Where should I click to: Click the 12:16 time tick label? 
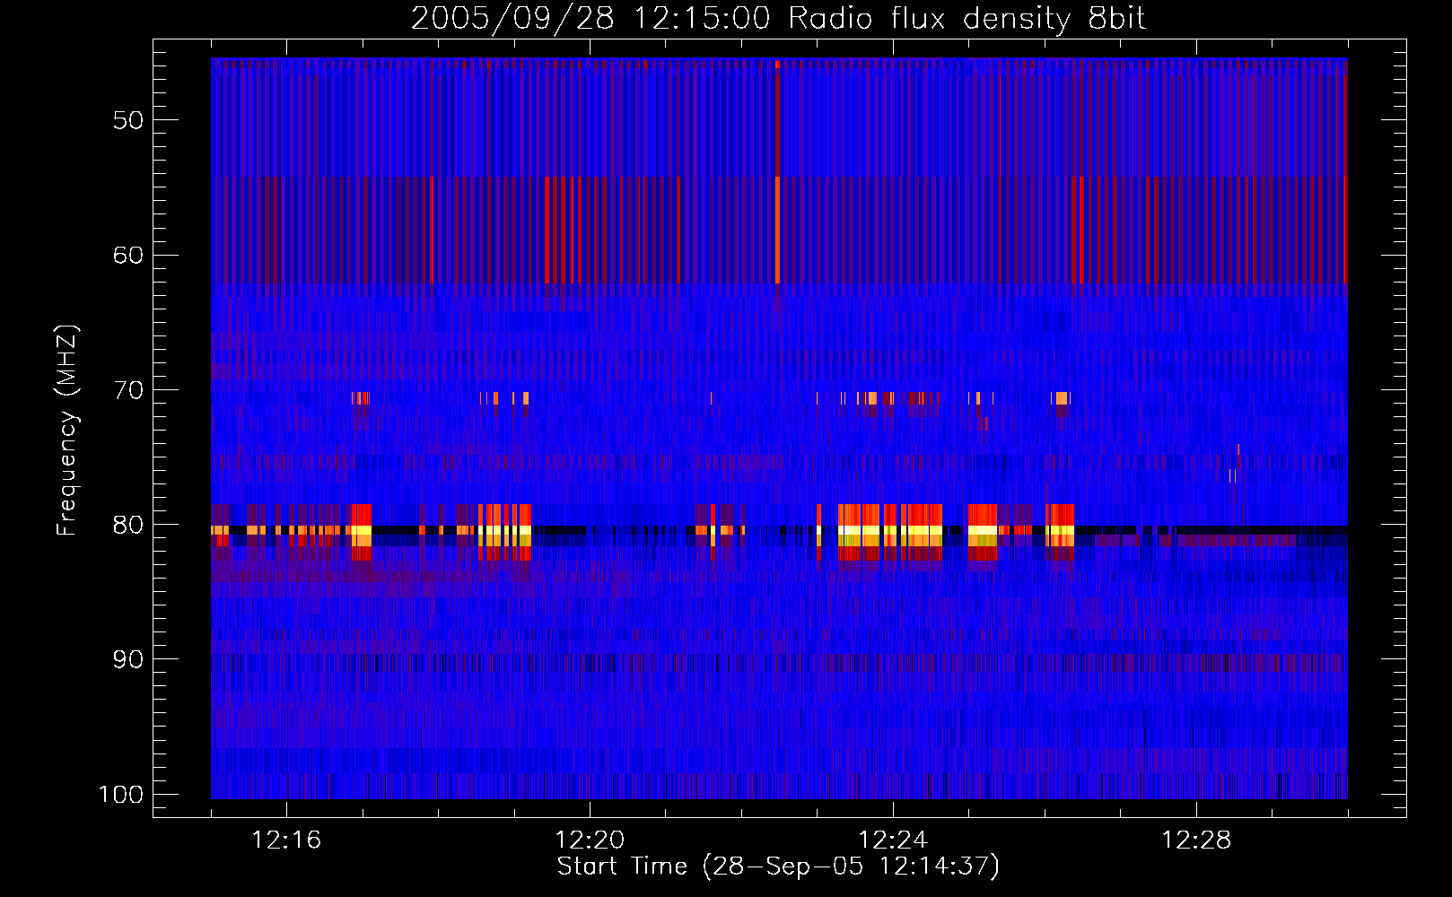click(x=286, y=840)
